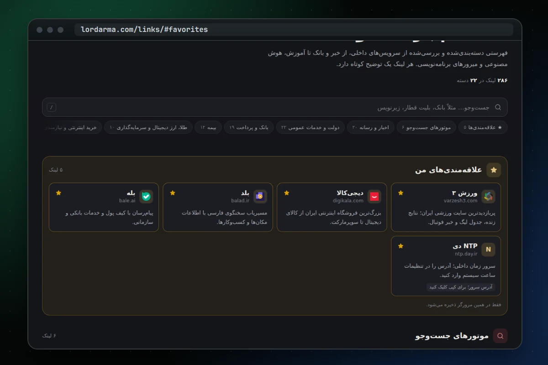Jump to the "بیمه ۱۲" category chip

click(x=208, y=127)
